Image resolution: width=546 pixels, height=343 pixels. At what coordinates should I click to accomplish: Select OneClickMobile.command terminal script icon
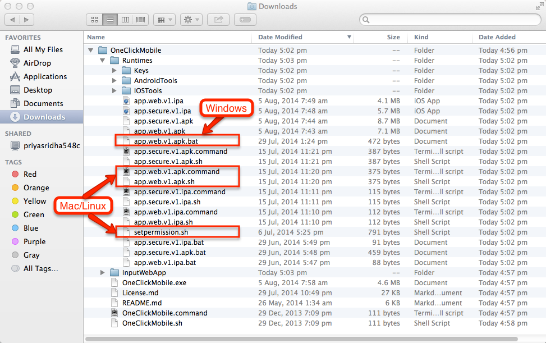tap(114, 313)
